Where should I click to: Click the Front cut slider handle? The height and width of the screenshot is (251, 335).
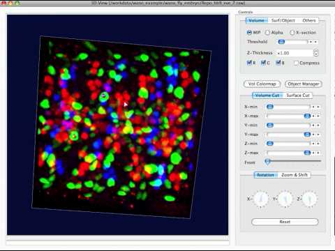267,161
